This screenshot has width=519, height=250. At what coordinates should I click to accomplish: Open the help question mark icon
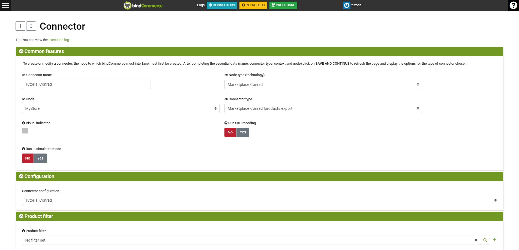[513, 5]
